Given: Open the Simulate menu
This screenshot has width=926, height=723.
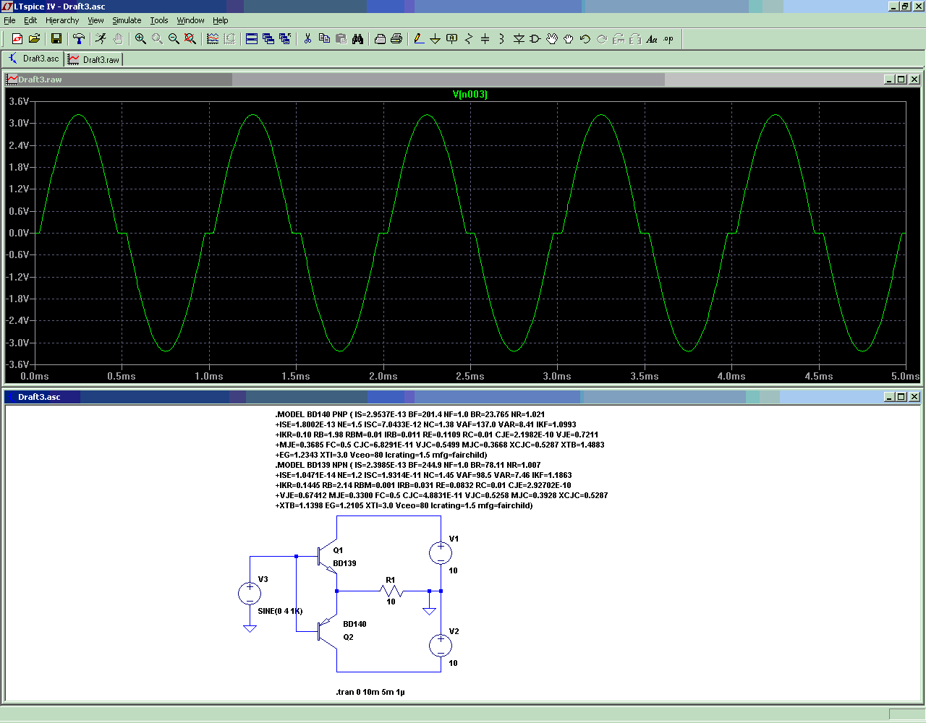Looking at the screenshot, I should pyautogui.click(x=127, y=20).
